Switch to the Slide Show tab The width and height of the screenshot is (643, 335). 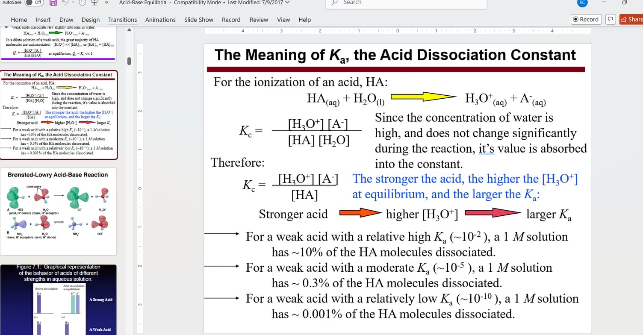pyautogui.click(x=198, y=20)
